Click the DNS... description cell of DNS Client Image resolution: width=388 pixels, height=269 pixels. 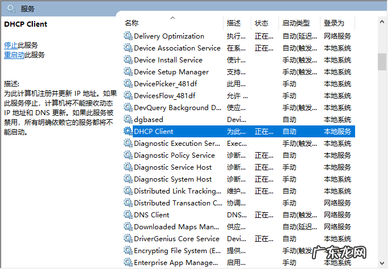pyautogui.click(x=237, y=215)
